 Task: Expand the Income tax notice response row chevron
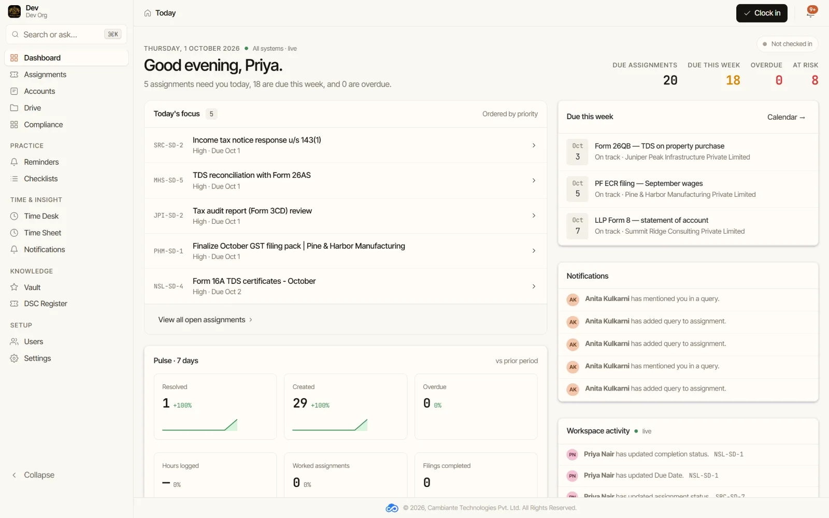pos(534,146)
